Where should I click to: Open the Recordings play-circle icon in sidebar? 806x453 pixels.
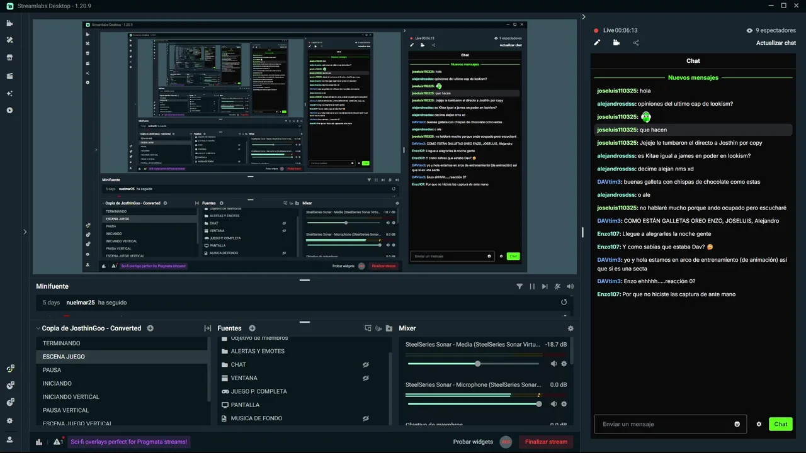coord(9,110)
